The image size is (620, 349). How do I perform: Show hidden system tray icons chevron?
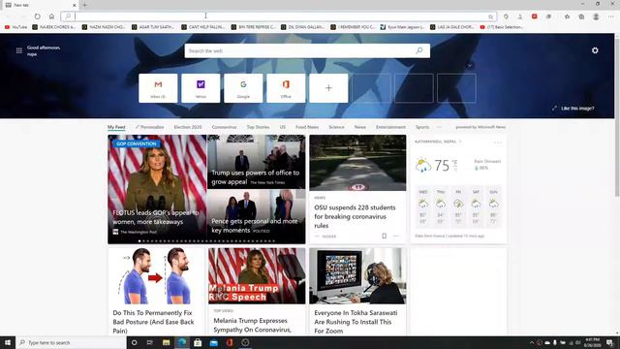pyautogui.click(x=532, y=342)
